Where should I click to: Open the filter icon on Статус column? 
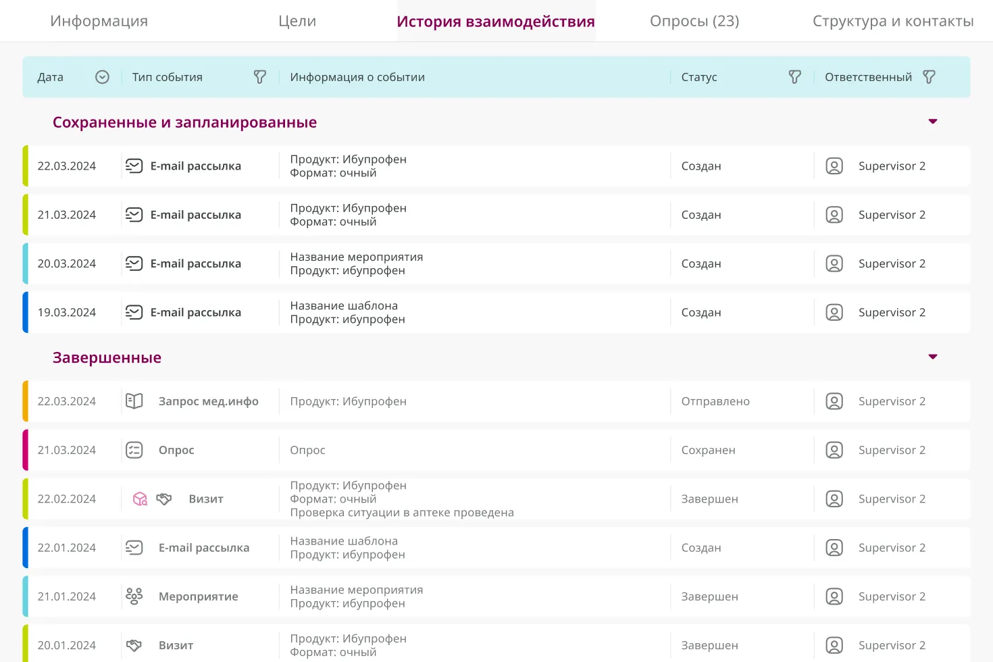[794, 77]
